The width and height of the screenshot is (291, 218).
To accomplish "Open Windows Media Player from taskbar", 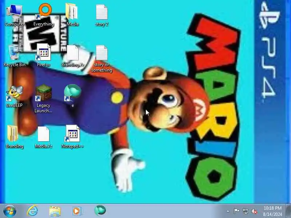I will 77,211.
